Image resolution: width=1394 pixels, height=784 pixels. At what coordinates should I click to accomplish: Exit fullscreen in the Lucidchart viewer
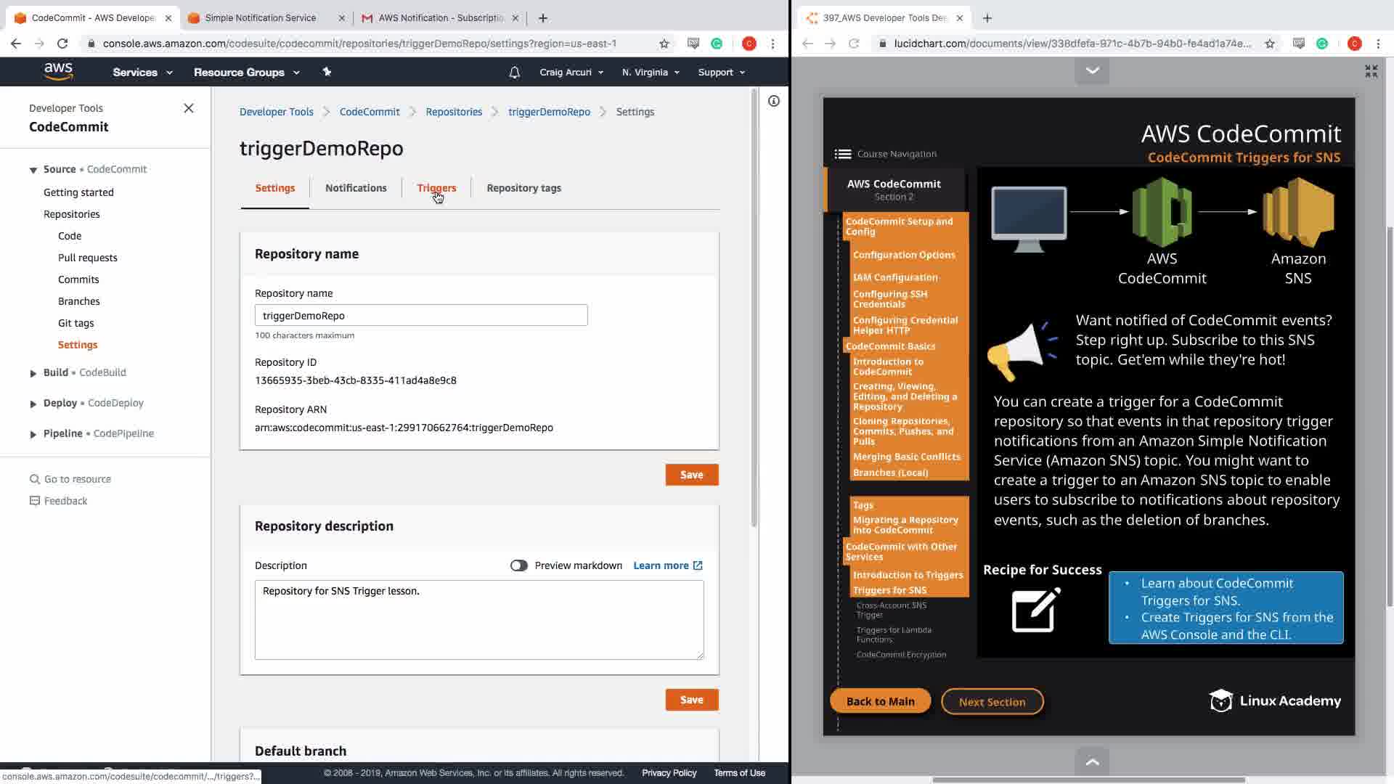[1371, 71]
